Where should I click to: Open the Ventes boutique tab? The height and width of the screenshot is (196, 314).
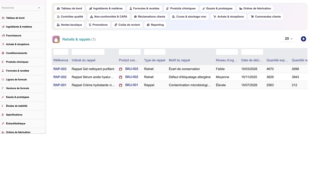tap(69, 25)
